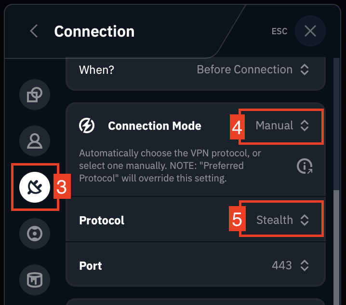346x305 pixels.
Task: Click the Connection page title
Action: [x=94, y=31]
